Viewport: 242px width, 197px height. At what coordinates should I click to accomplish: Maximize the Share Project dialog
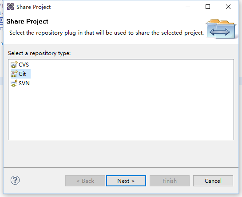click(x=208, y=7)
